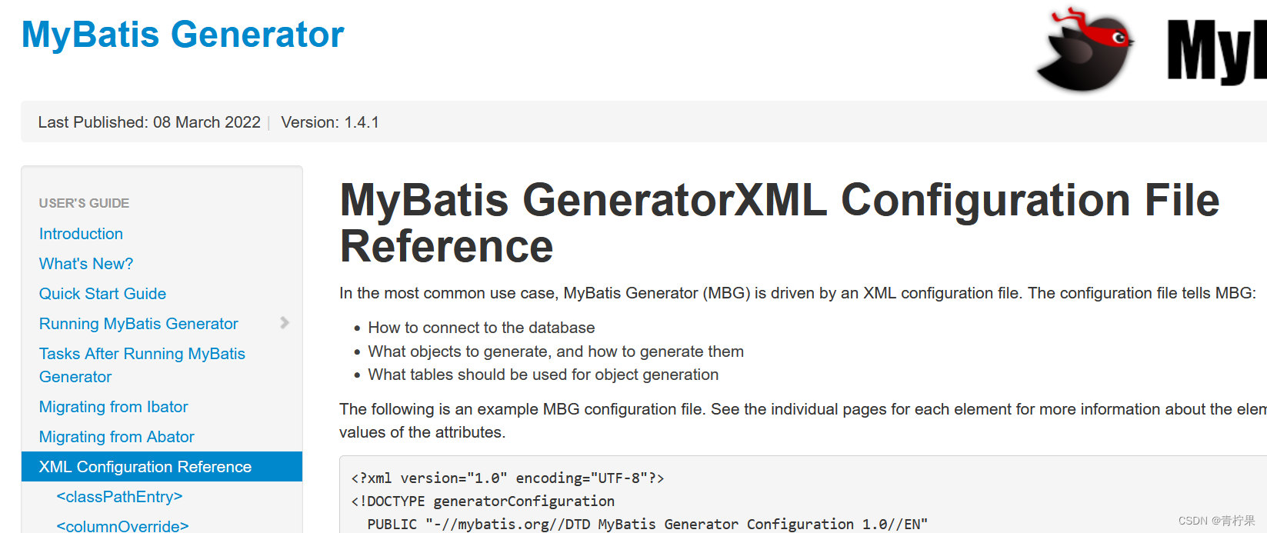
Task: Open the <classPathEntry> reference page
Action: pos(119,496)
